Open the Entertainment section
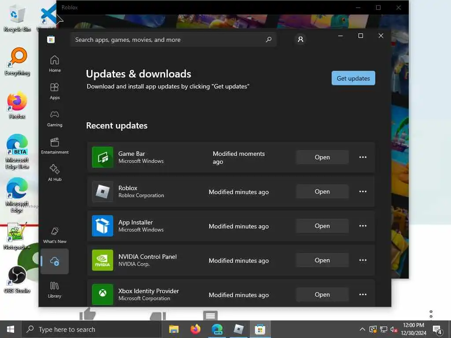Viewport: 451px width, 338px height. click(55, 146)
